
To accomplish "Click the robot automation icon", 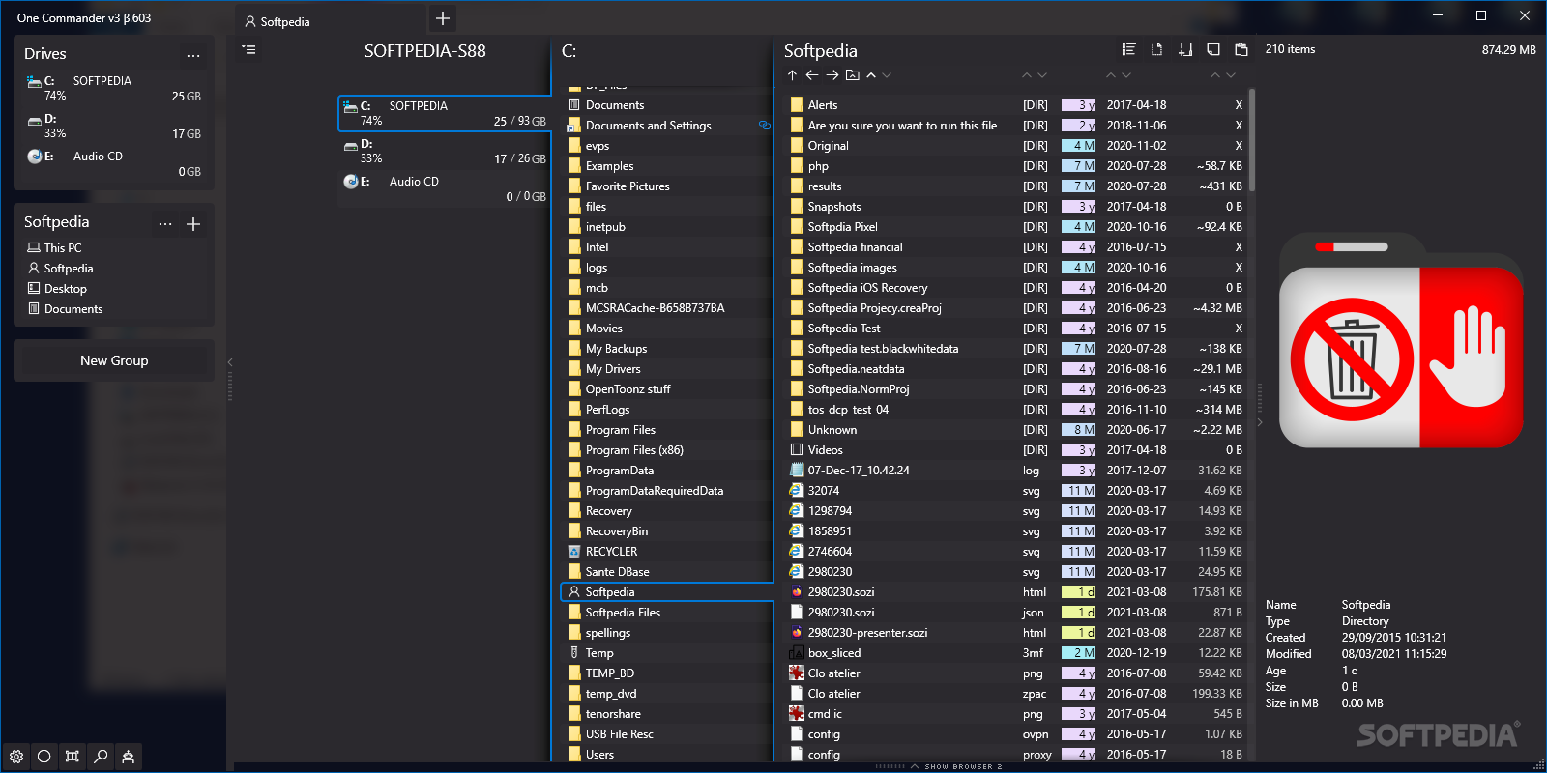I will [129, 757].
